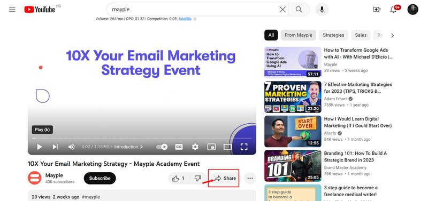Viewport: 428px width, 201px height.
Task: Subscribe to the Mayple channel
Action: point(100,178)
